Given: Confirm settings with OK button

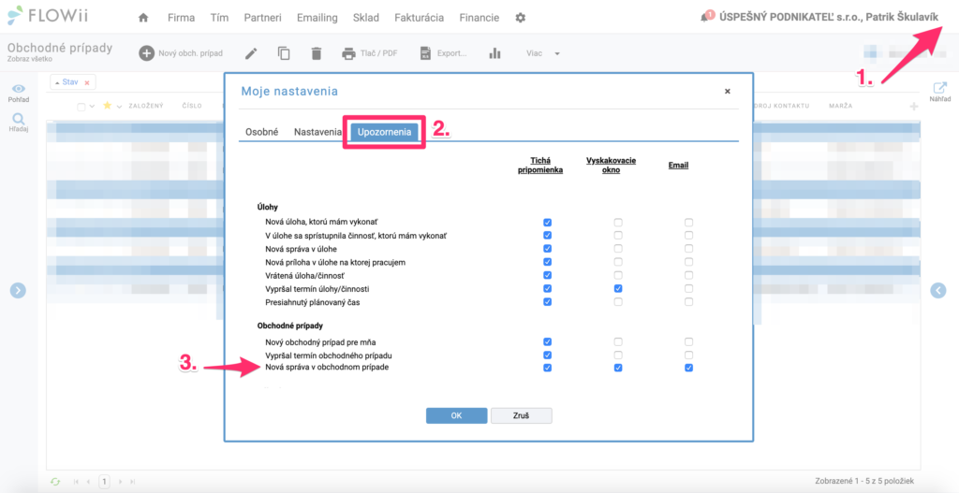Looking at the screenshot, I should (456, 415).
